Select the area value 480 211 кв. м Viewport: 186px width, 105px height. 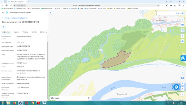point(22,63)
